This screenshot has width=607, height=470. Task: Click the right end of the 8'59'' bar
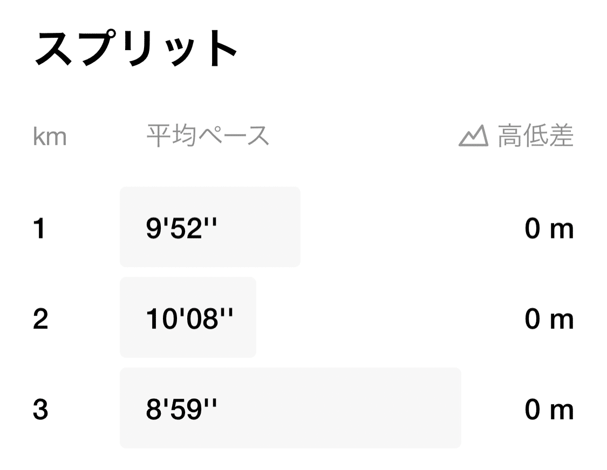[452, 408]
